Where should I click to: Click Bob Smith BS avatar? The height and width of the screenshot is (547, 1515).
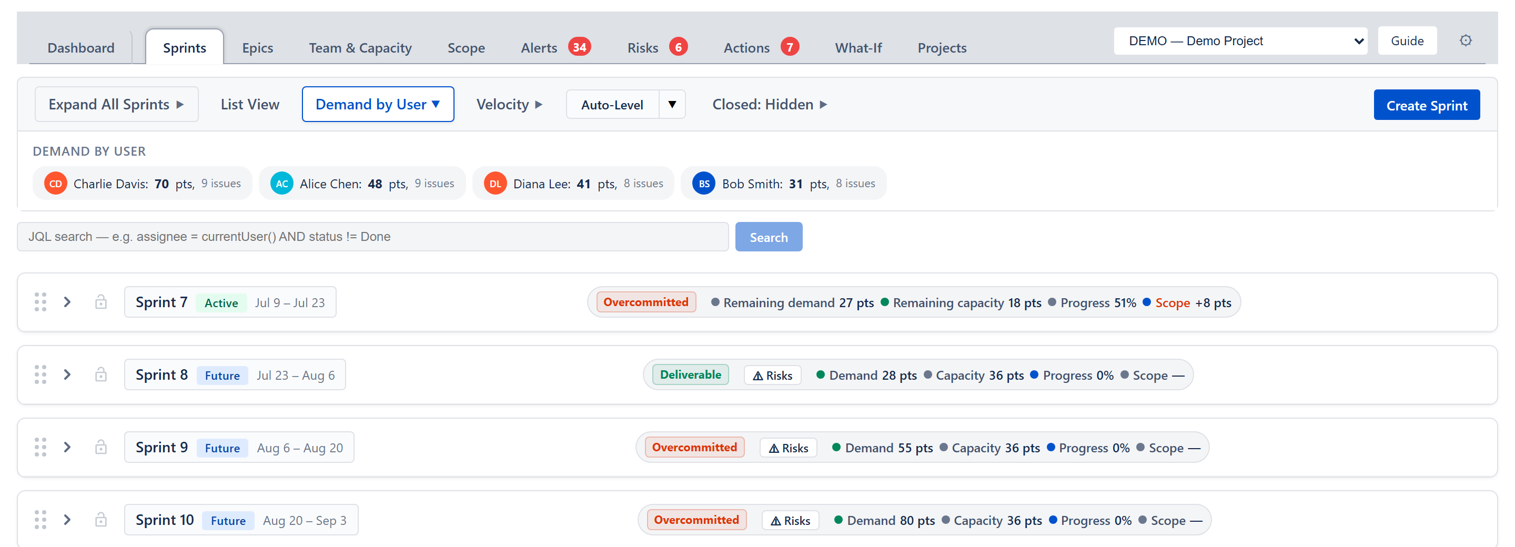pos(704,184)
